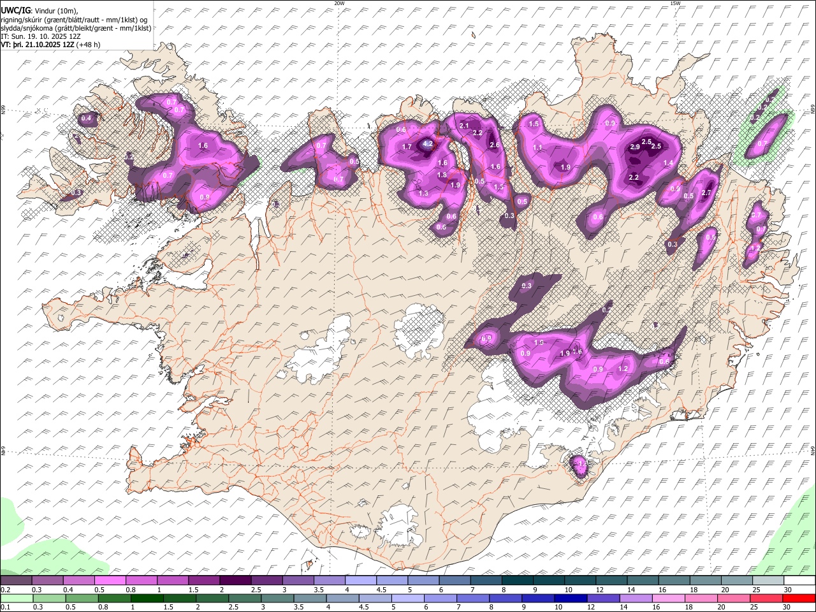Click the 'VT: þri. 21.10.2025 12Z (+48 h)' line

coord(50,45)
